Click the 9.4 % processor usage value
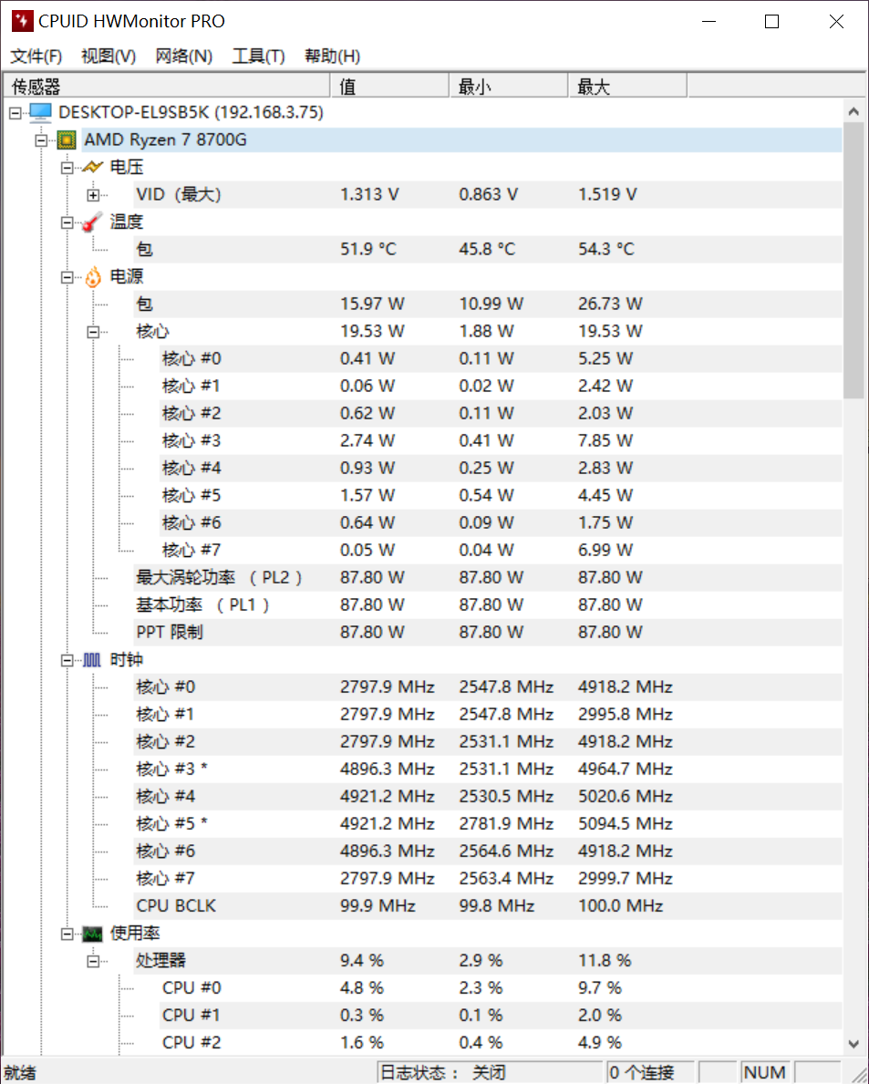Image resolution: width=869 pixels, height=1084 pixels. click(362, 961)
